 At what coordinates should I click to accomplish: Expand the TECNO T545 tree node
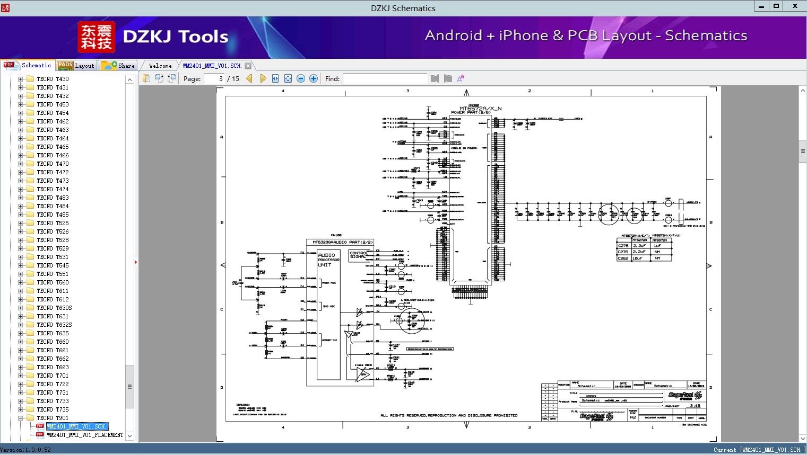21,265
